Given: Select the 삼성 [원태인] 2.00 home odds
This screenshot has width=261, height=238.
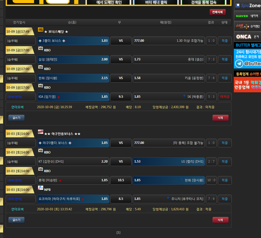Looking at the screenshot, I should point(73,59).
